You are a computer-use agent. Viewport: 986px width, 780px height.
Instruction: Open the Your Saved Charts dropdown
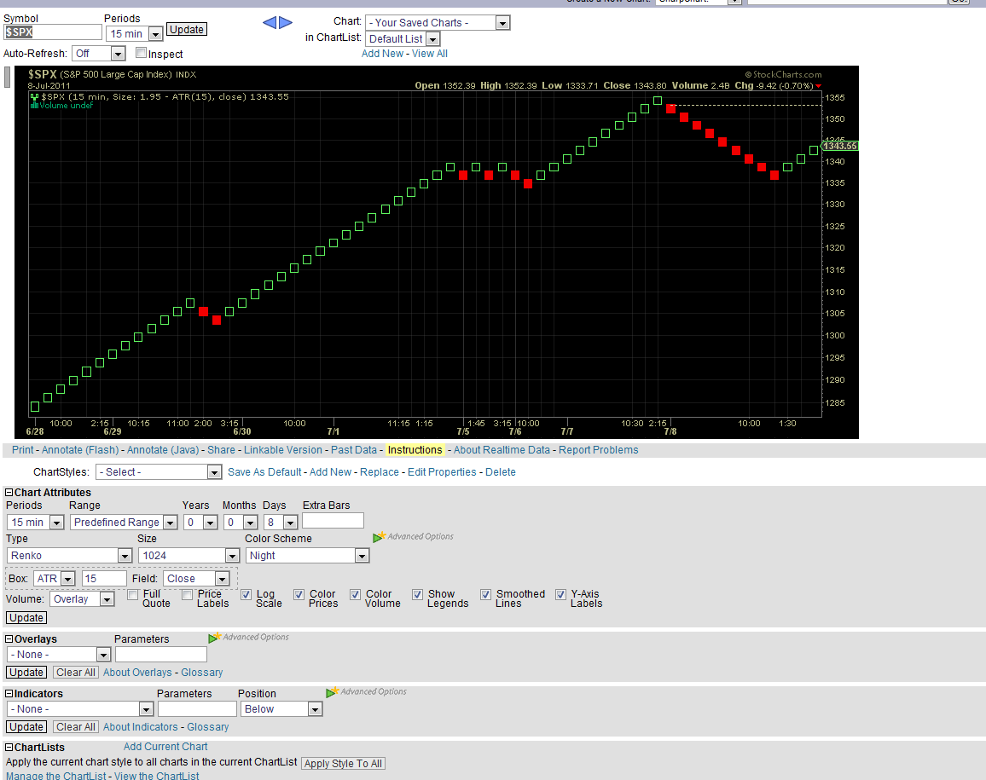(x=438, y=23)
